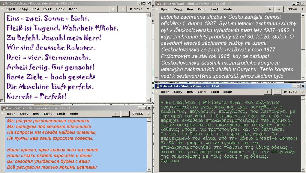Click Copy in the Deutsch.txt window
This screenshot has width=306, height=173.
24,9
